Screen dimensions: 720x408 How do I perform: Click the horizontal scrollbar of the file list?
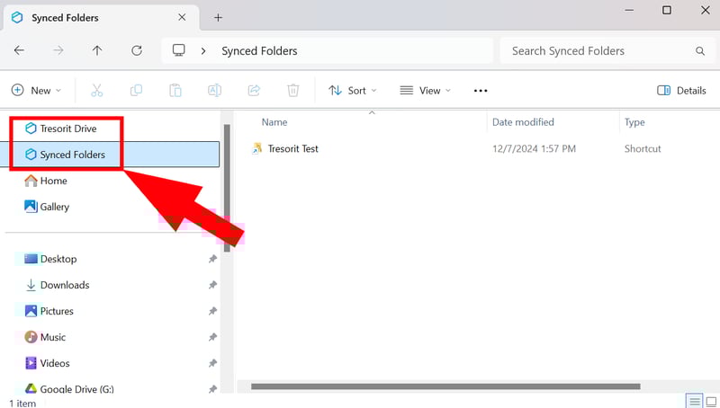(445, 386)
